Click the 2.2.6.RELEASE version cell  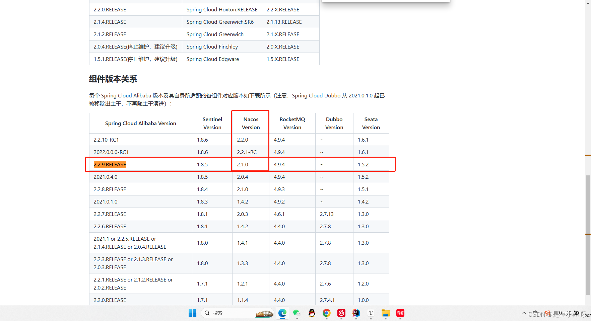[x=141, y=226]
